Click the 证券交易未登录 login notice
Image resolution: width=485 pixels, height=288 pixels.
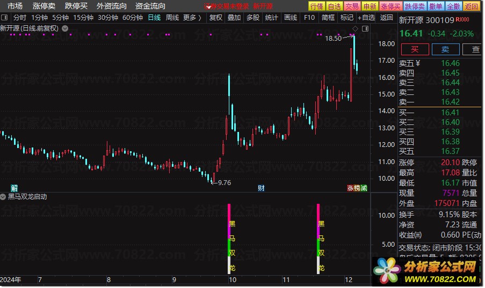coord(227,6)
